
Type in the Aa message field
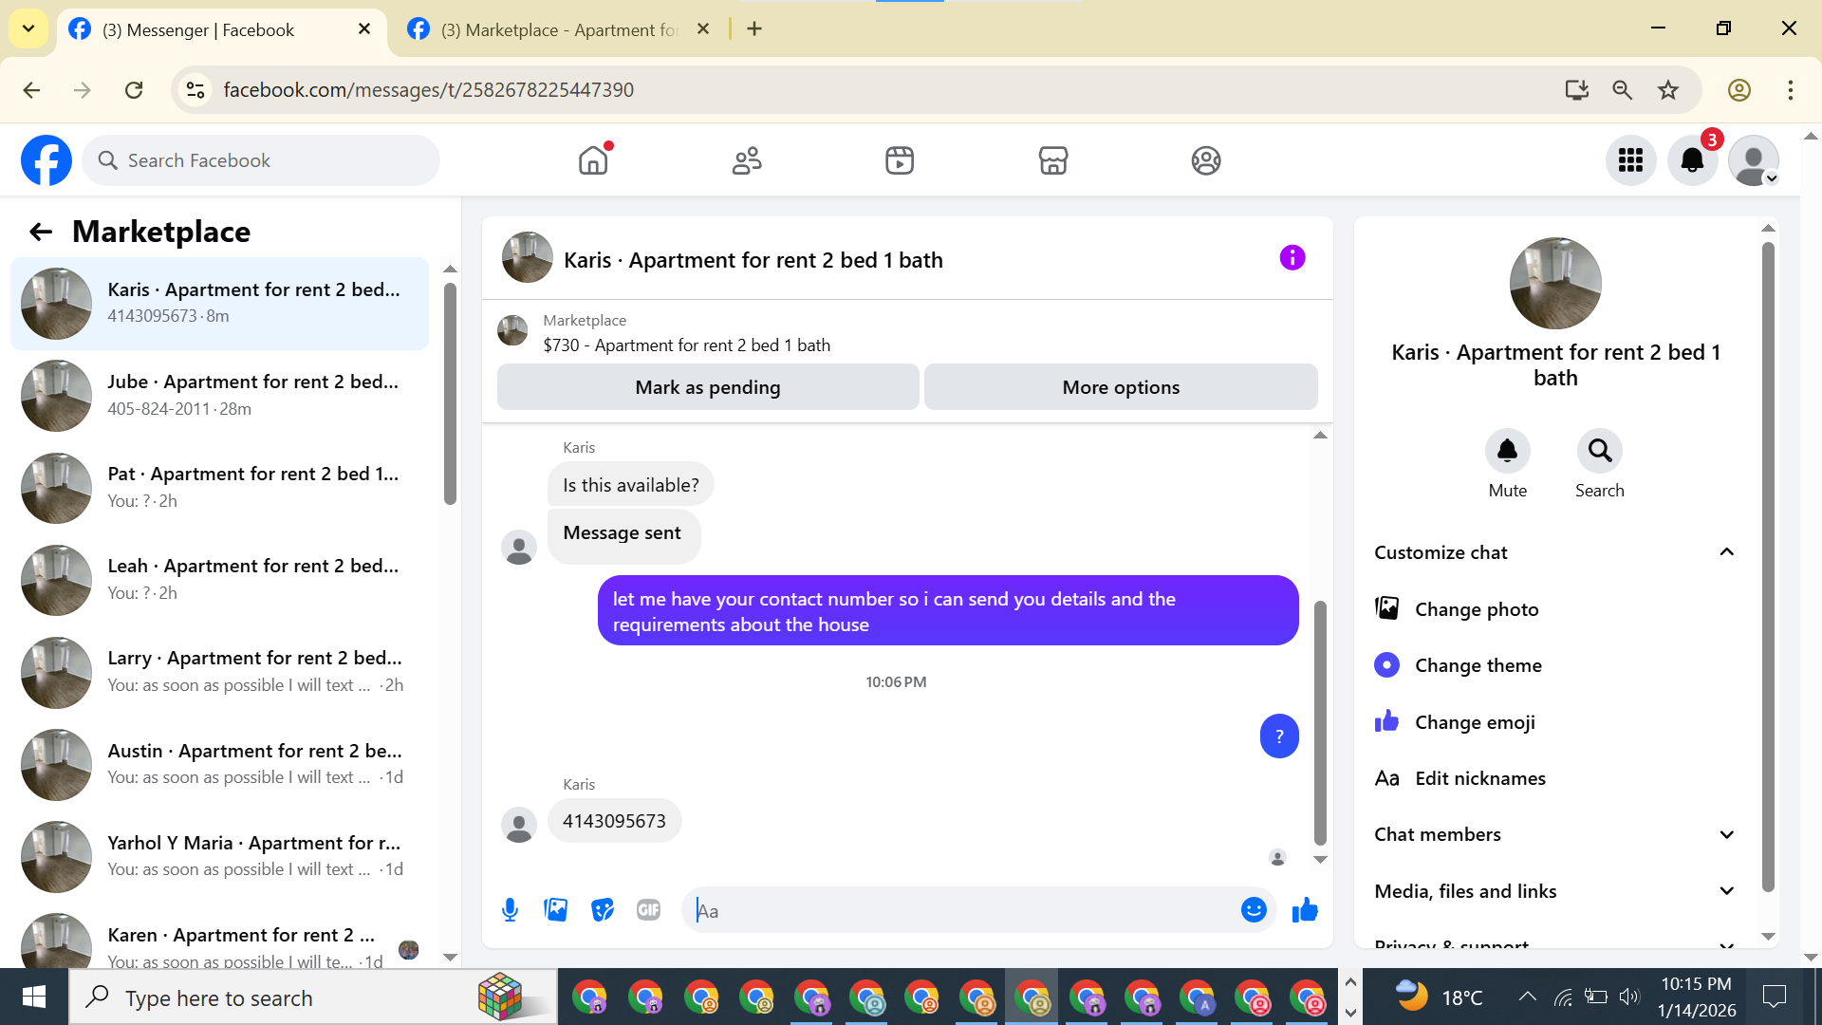pos(958,910)
